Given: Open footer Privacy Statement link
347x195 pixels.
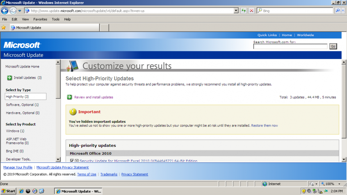Looking at the screenshot, I should [x=135, y=174].
